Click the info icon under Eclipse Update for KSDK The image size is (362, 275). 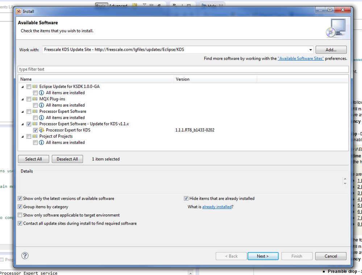(42, 93)
